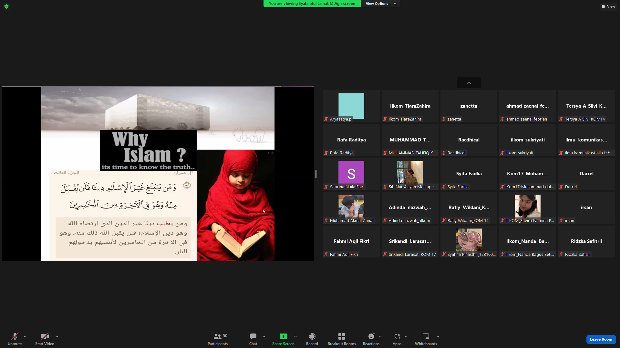
Task: Click muted mic icon beside Darrel
Action: tap(561, 187)
